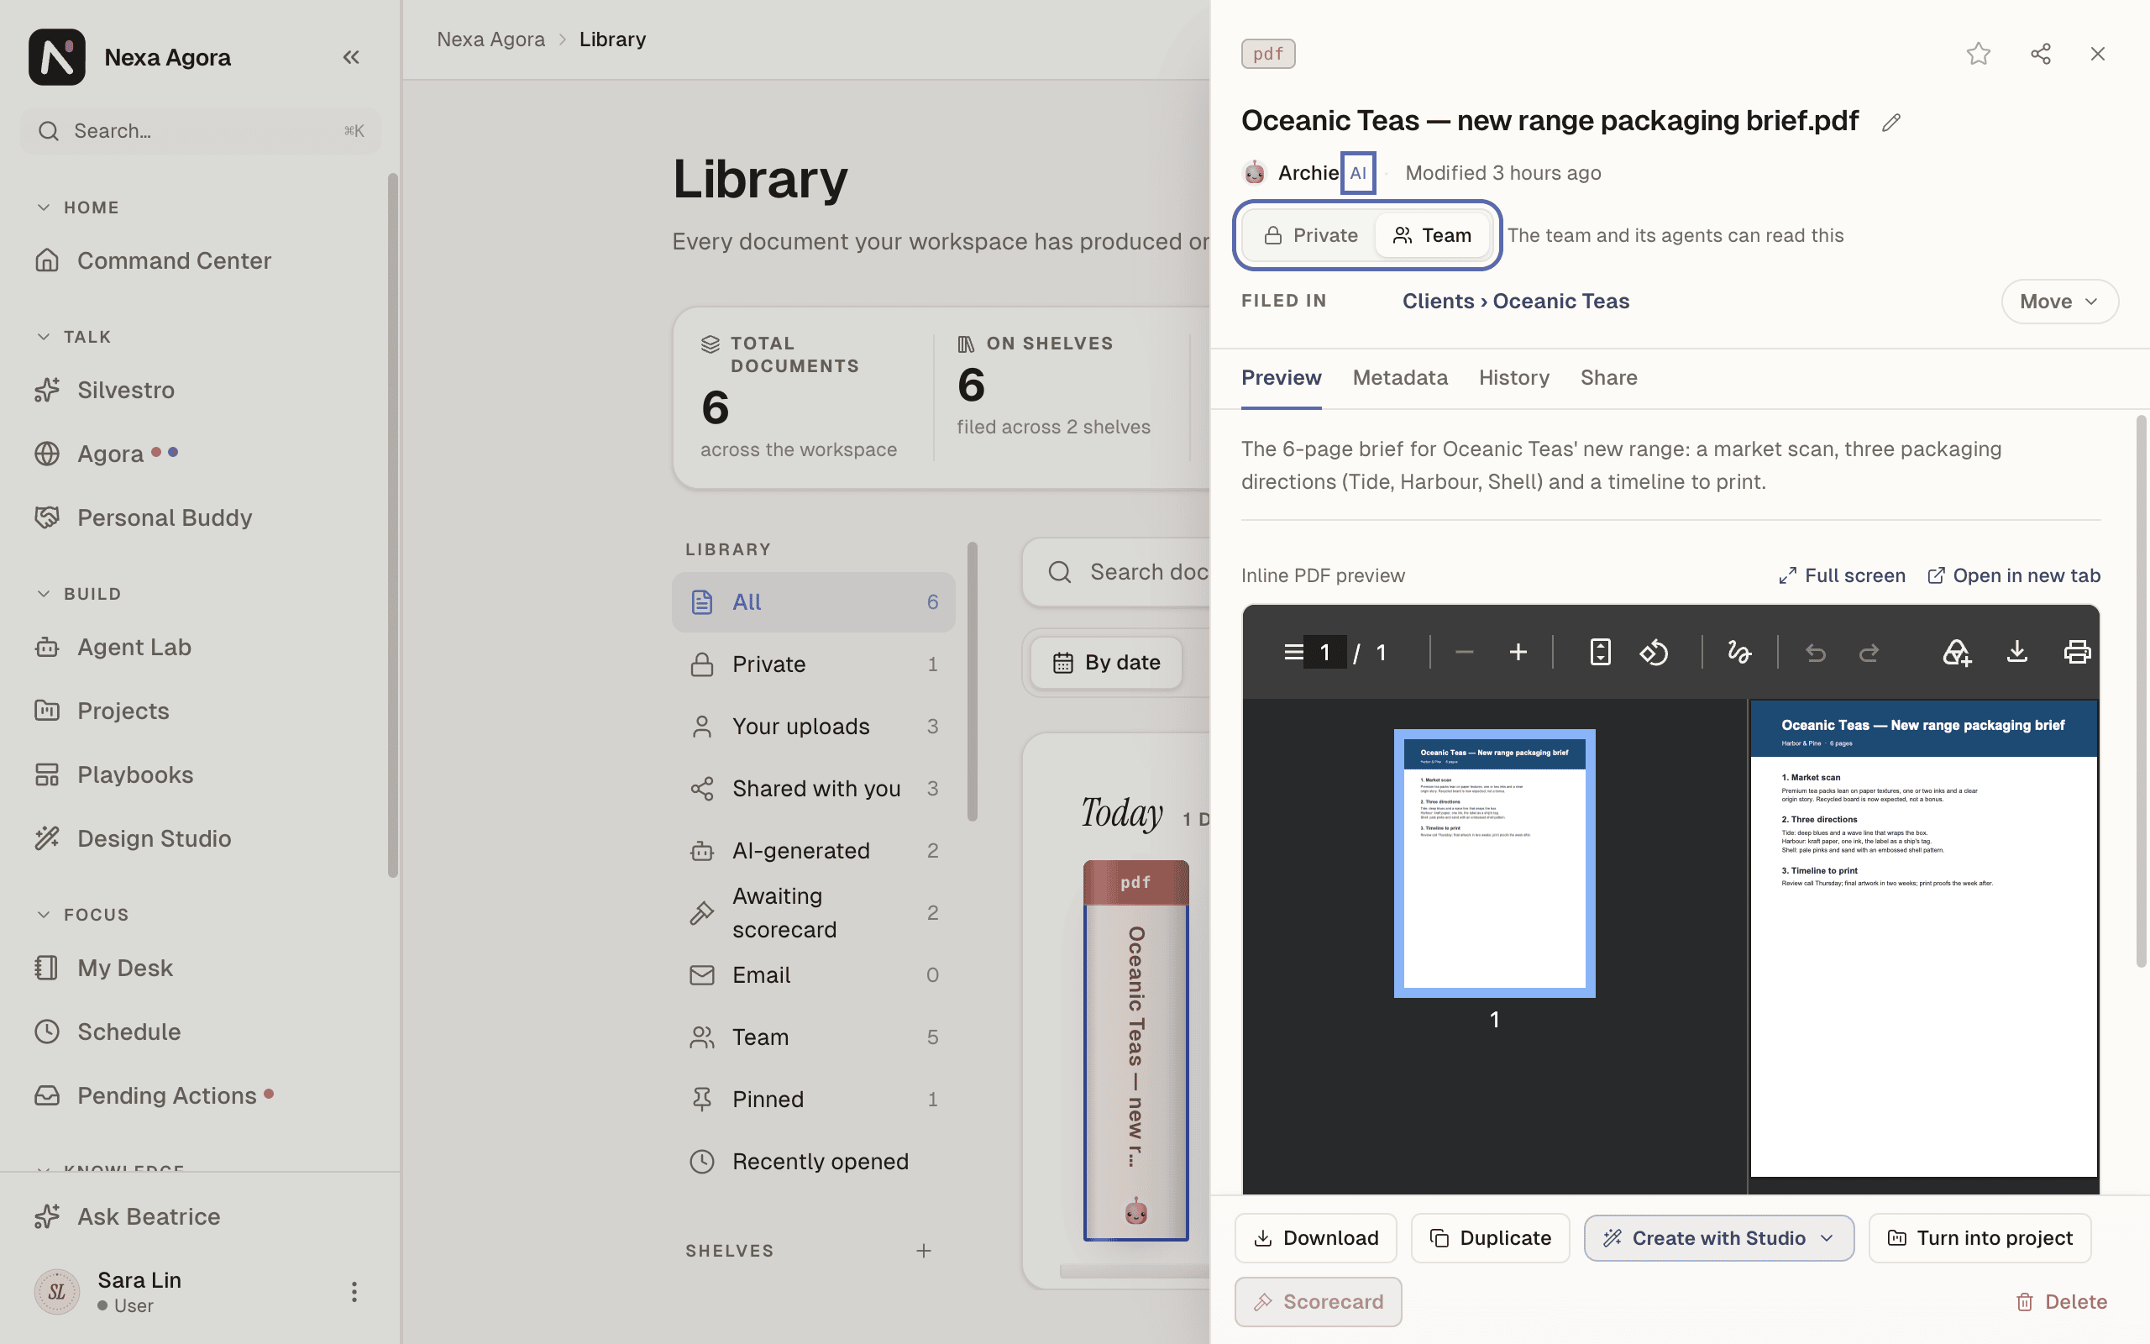Collapse the sidebar with double-chevron icon
Screen dimensions: 2150x1344
[x=351, y=57]
